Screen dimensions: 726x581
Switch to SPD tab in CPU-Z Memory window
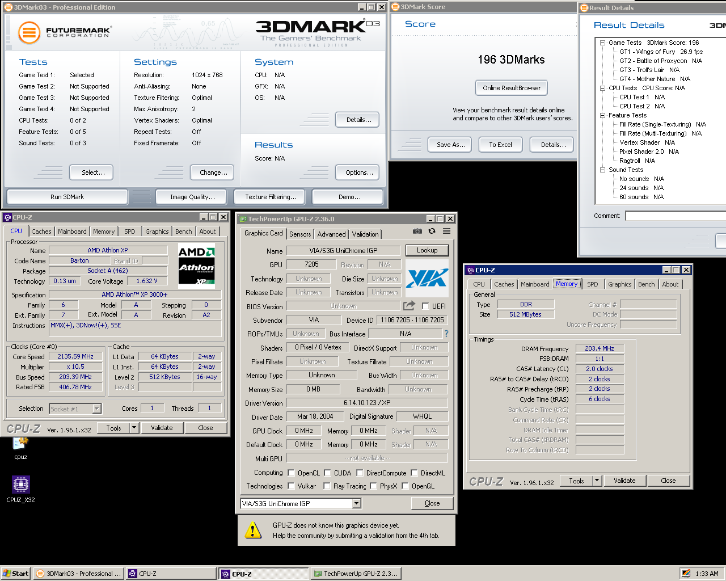point(593,284)
